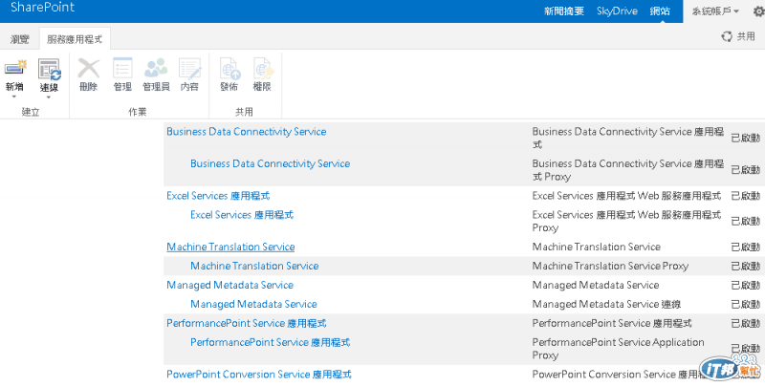Open the 系統帳戶 account dropdown

(715, 11)
